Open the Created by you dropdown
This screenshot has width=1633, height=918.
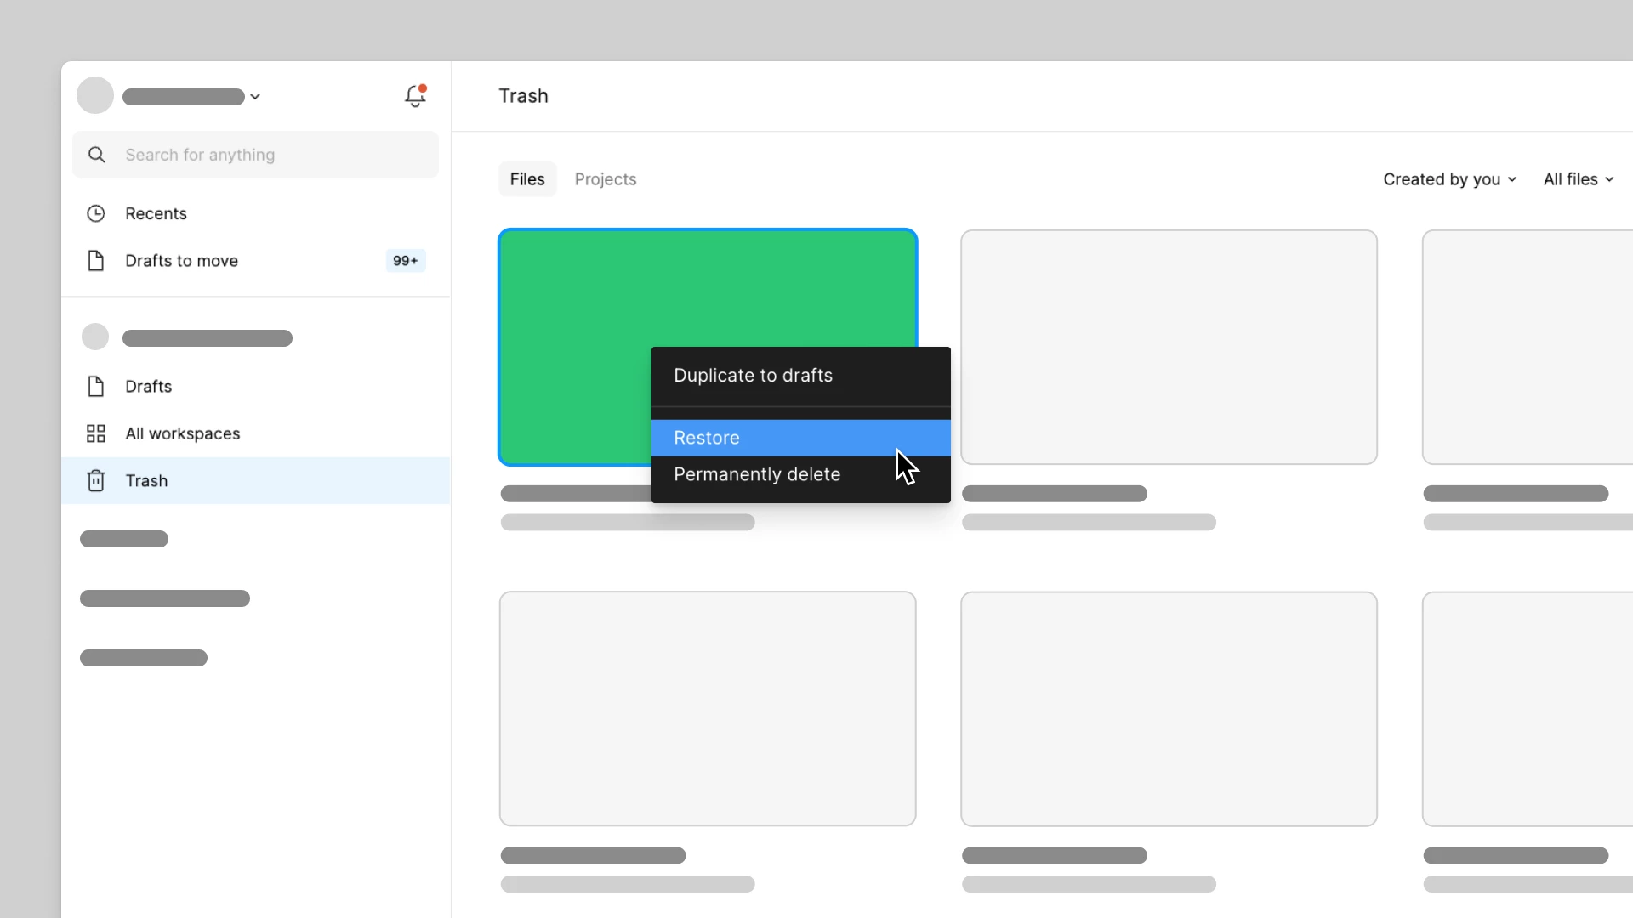point(1449,179)
